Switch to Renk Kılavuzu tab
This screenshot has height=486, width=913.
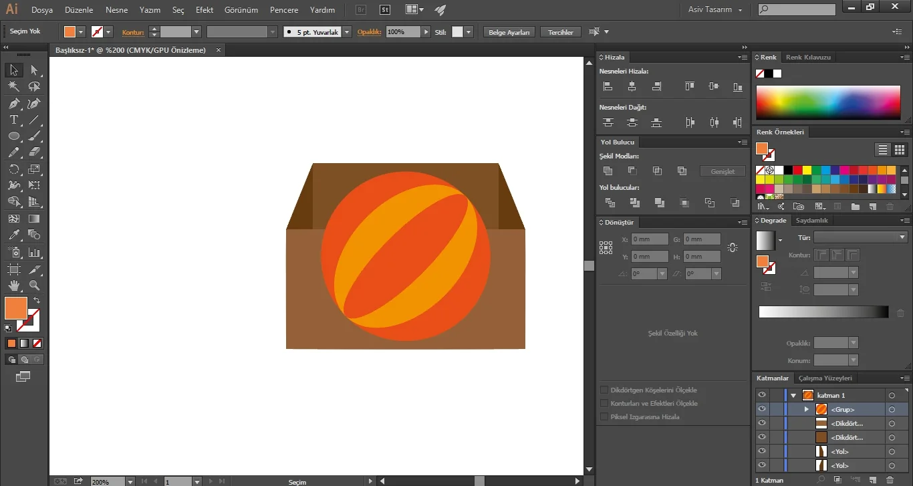coord(808,57)
